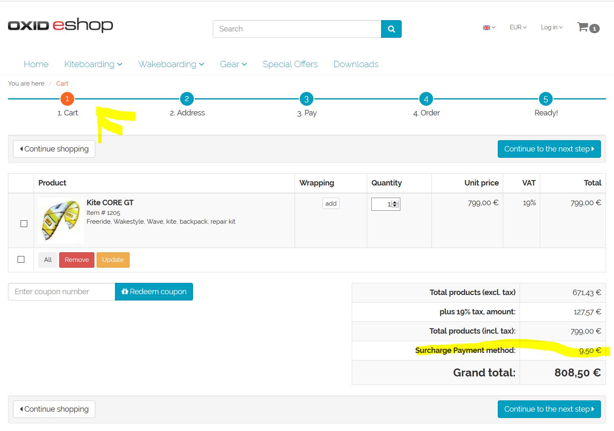Open the Special Offers menu item

click(290, 64)
